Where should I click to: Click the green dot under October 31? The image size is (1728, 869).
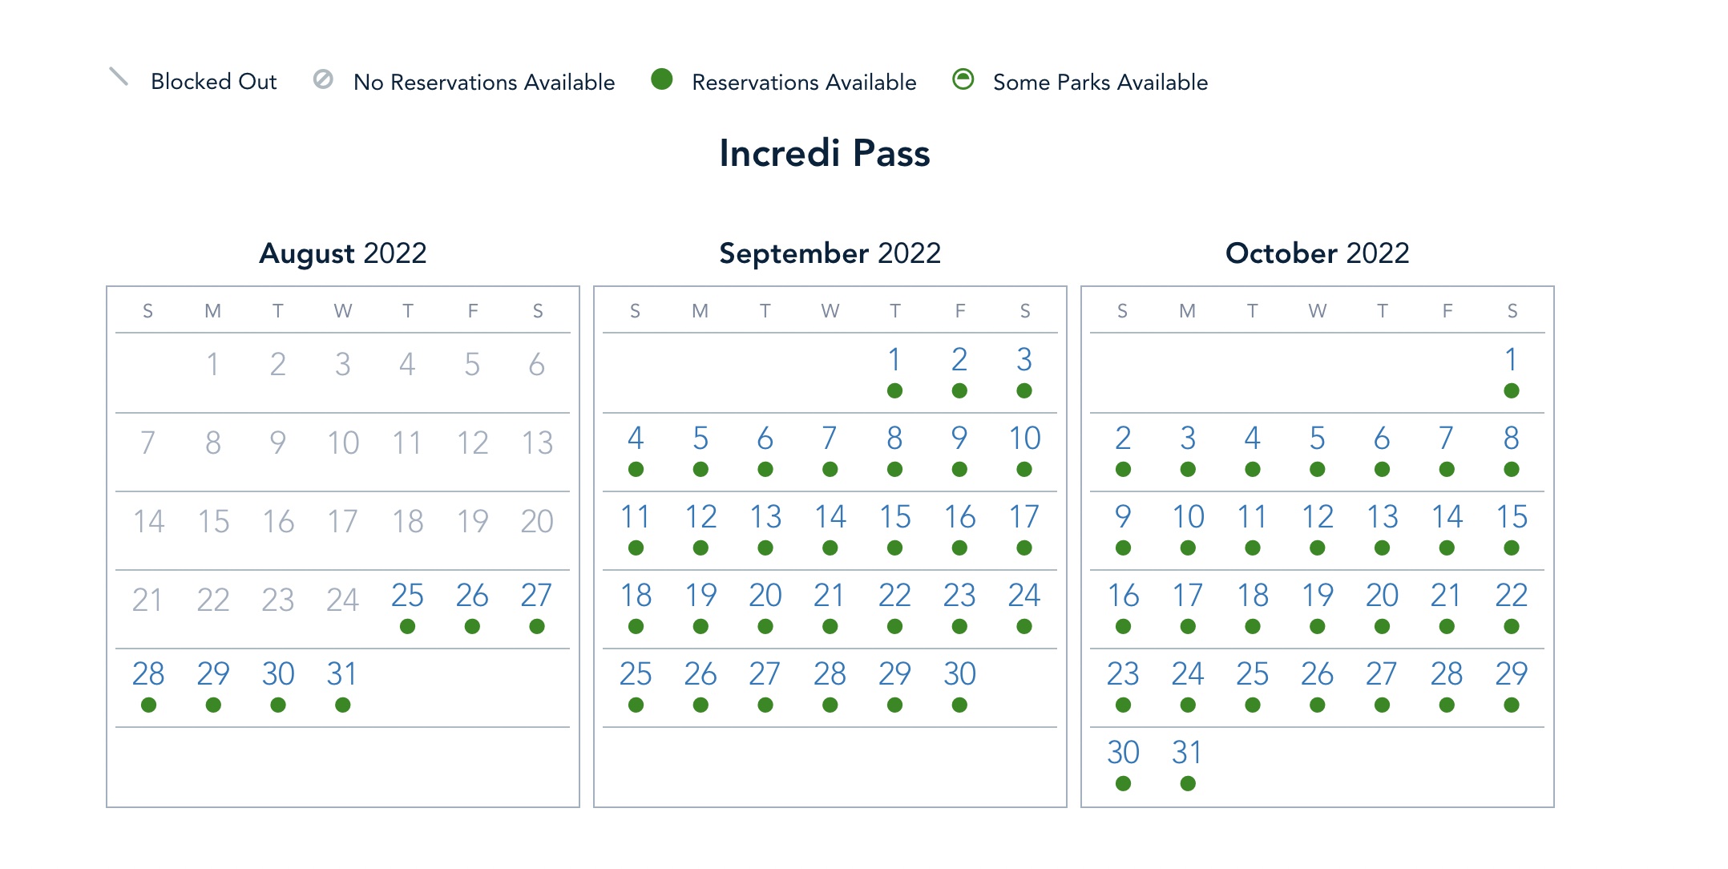click(x=1188, y=783)
